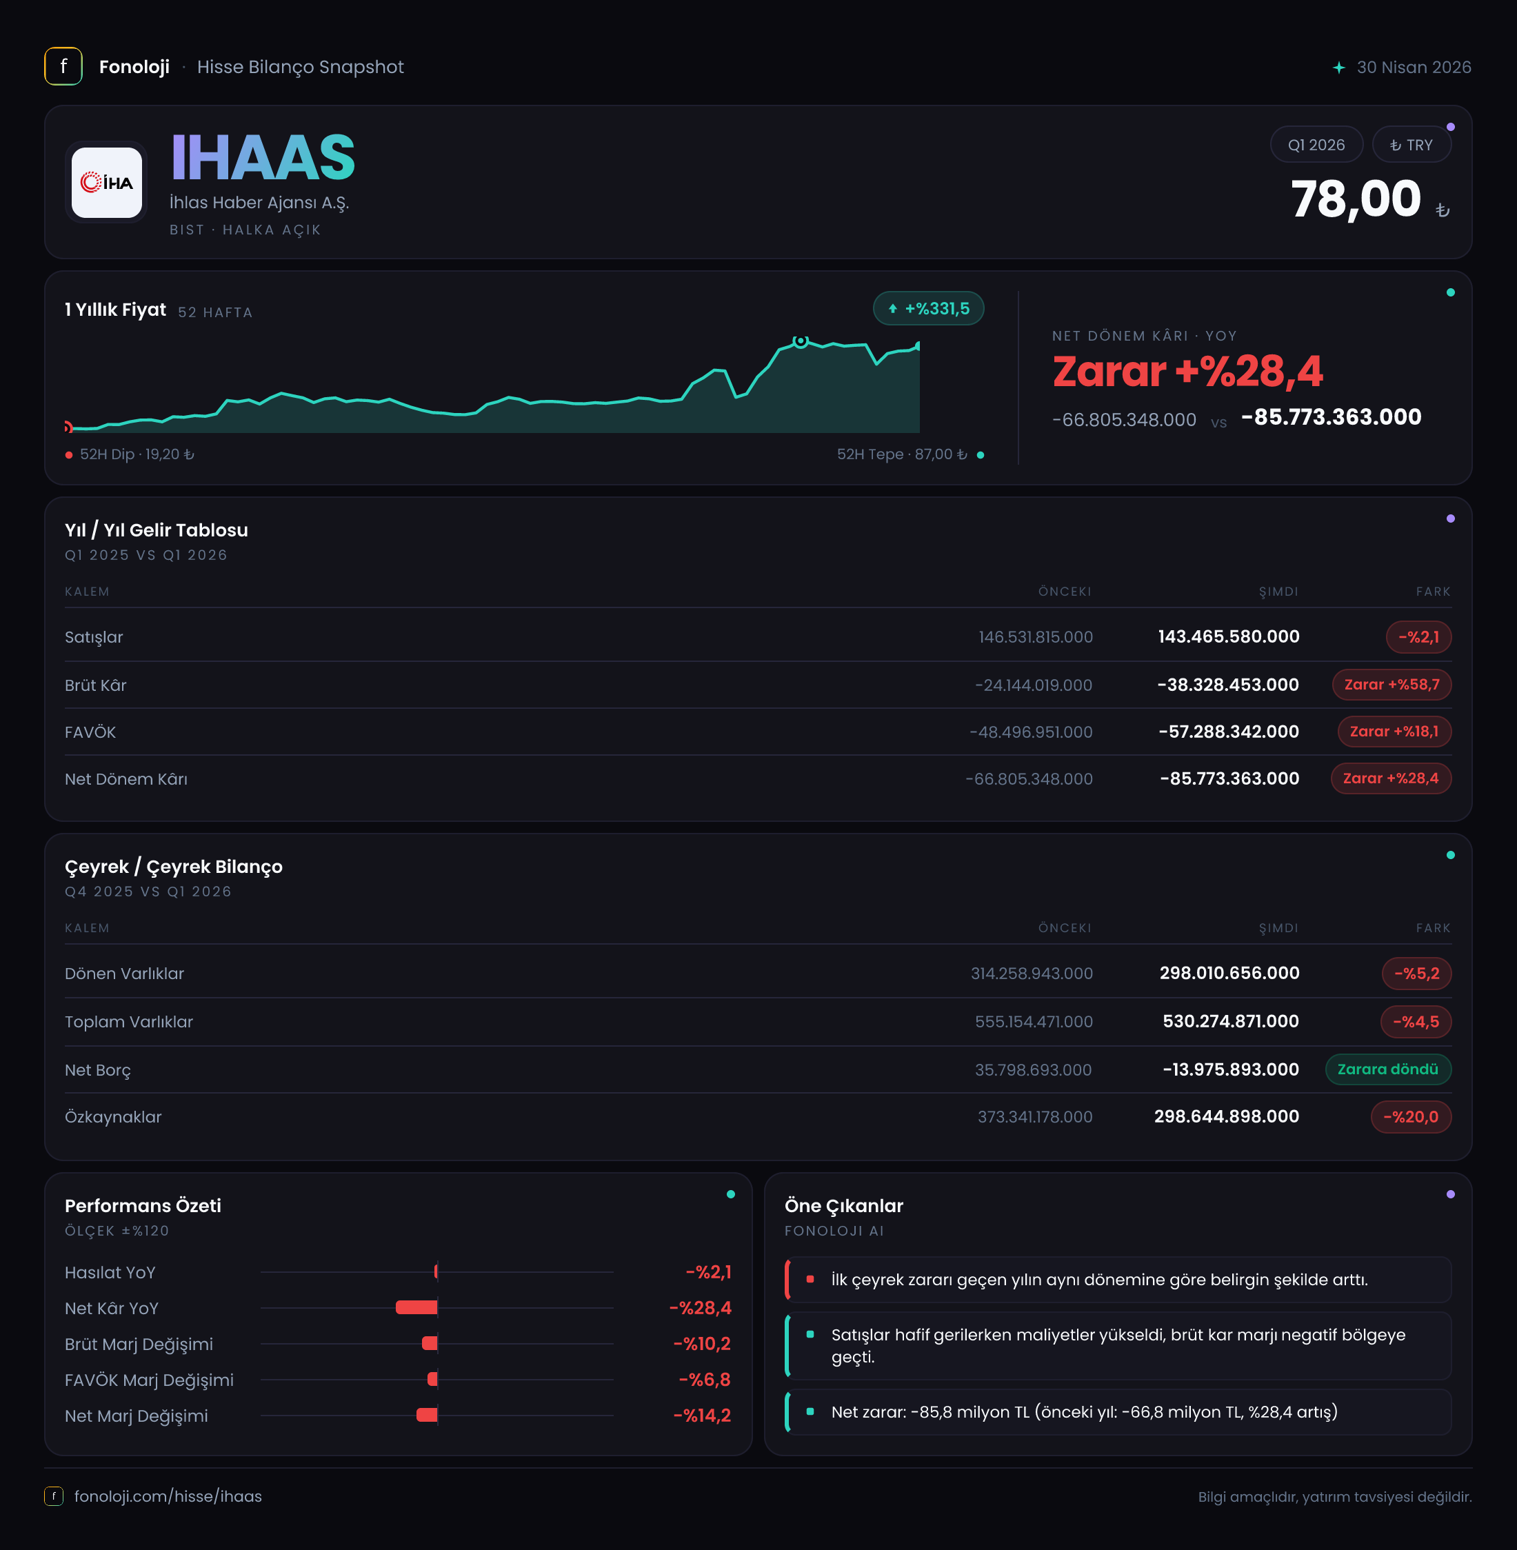
Task: Click the green "Zarara döndü" badge
Action: coord(1387,1069)
